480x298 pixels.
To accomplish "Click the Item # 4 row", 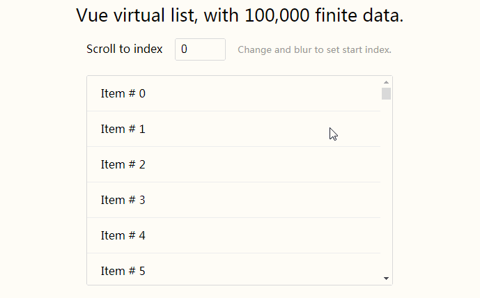I will click(x=233, y=235).
